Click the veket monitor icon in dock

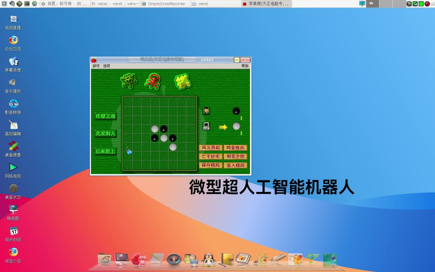coord(122,259)
